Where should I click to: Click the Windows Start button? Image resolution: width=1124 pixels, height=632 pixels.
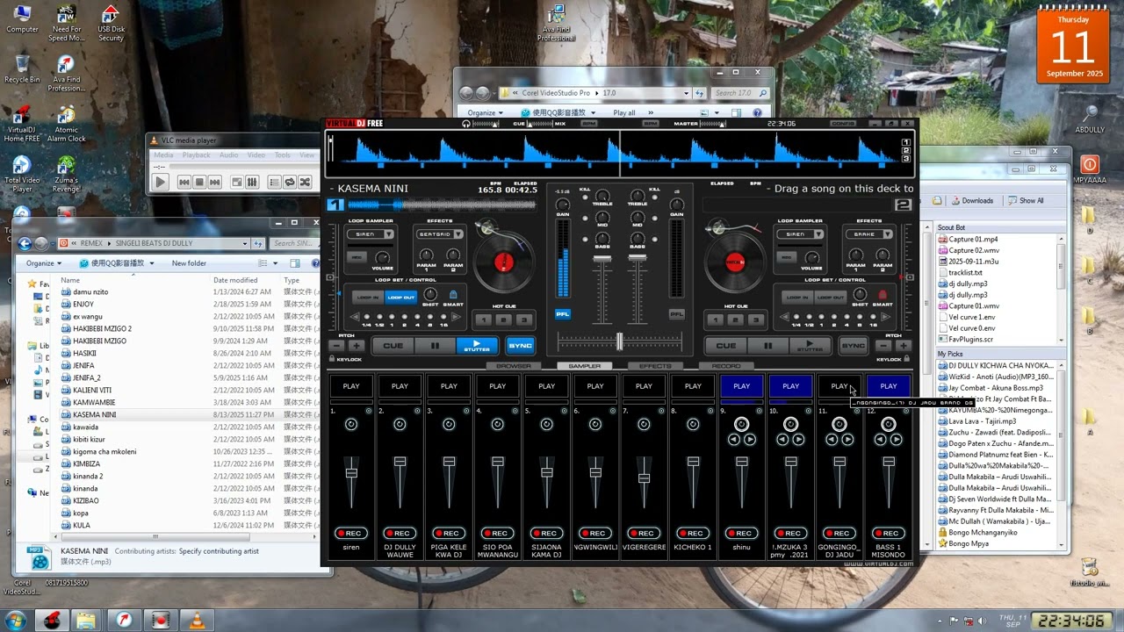15,620
